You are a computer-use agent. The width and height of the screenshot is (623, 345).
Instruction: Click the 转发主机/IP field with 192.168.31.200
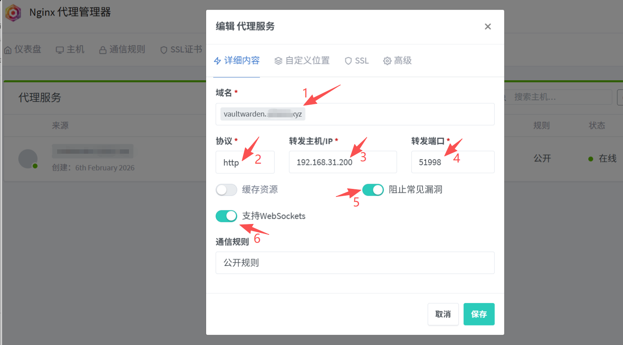click(x=343, y=162)
